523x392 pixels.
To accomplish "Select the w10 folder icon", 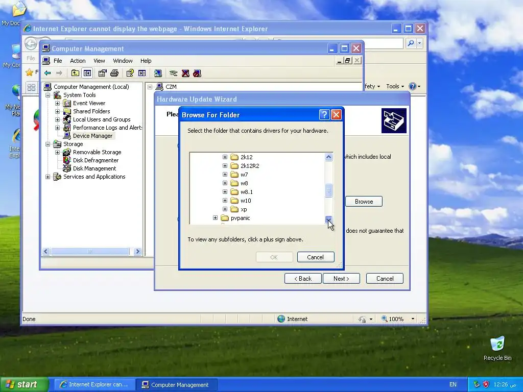I will (x=234, y=201).
